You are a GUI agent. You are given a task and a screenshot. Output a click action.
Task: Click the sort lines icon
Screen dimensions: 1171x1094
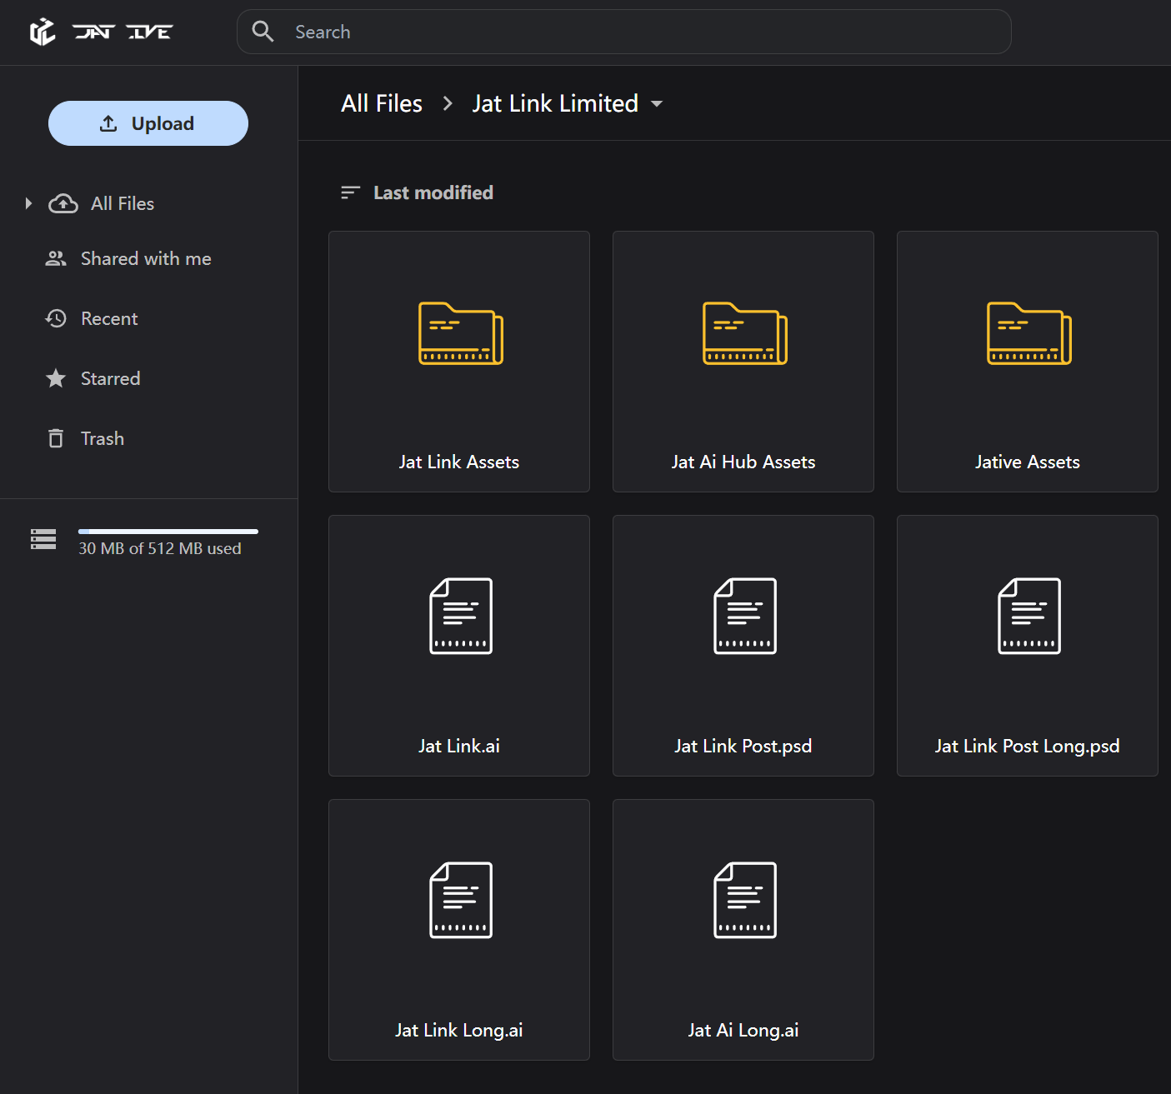[x=350, y=192]
